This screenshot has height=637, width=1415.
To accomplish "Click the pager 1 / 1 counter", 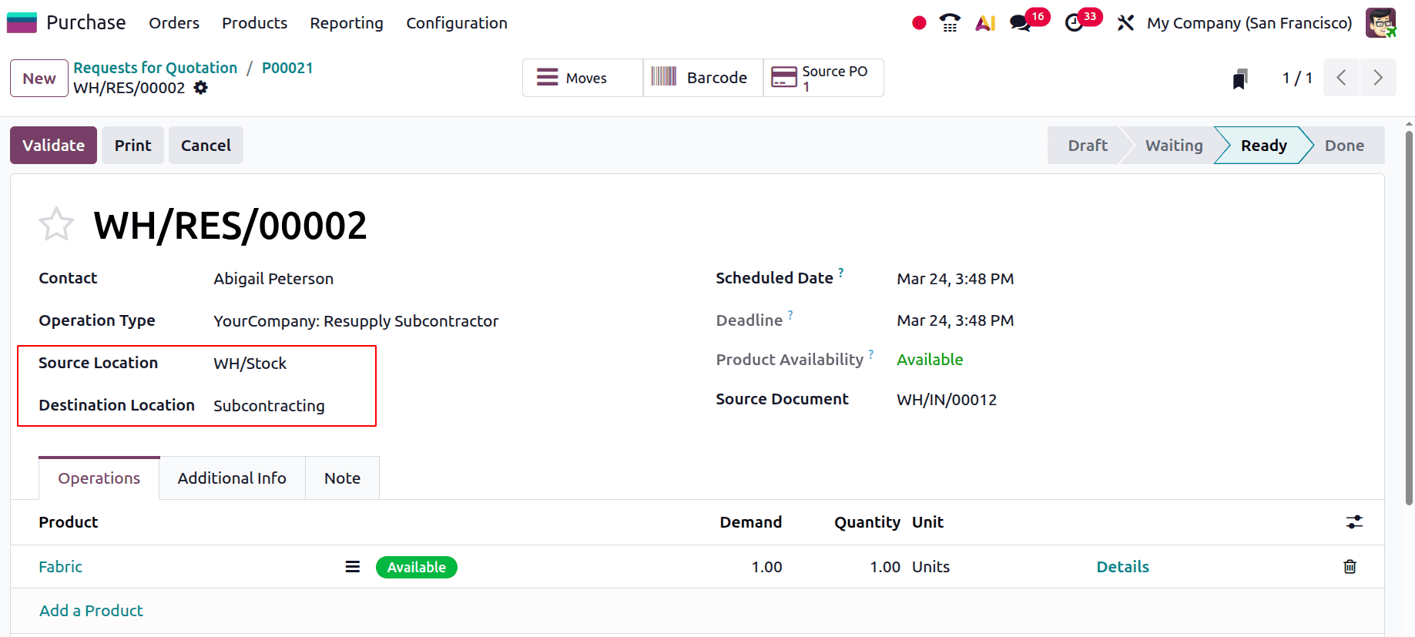I will tap(1297, 79).
